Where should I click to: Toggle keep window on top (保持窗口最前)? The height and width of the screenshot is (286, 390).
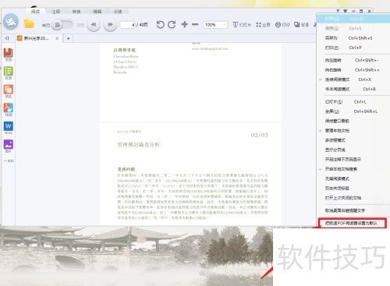(x=353, y=121)
